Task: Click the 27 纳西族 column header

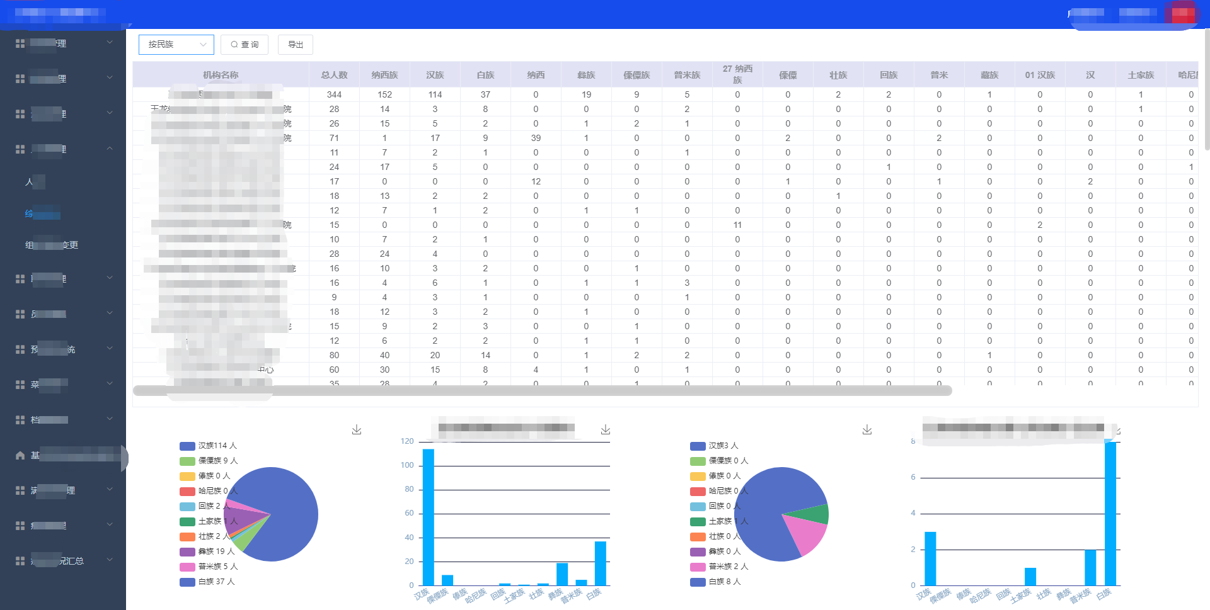Action: click(x=737, y=74)
